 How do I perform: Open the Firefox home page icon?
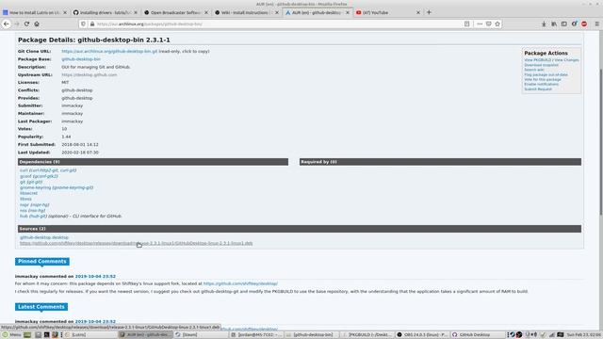click(37, 24)
